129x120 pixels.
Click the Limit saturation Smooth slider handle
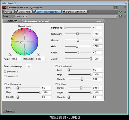coord(82,79)
